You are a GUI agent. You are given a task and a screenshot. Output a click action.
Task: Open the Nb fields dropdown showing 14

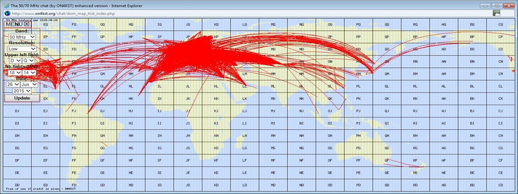(29, 73)
